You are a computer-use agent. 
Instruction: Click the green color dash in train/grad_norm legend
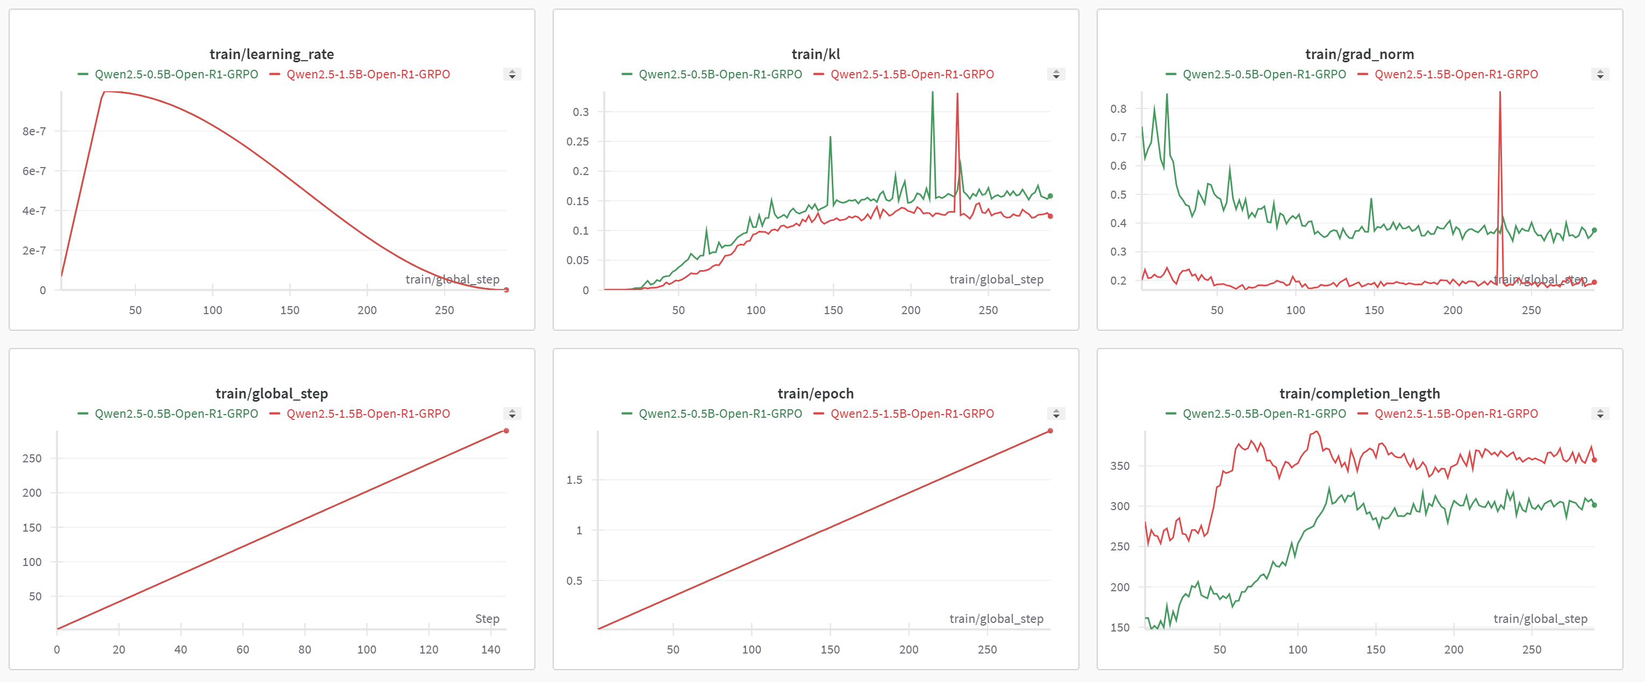pyautogui.click(x=1170, y=75)
